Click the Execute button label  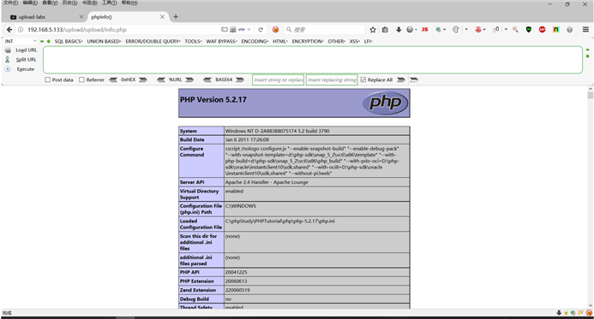[x=26, y=69]
